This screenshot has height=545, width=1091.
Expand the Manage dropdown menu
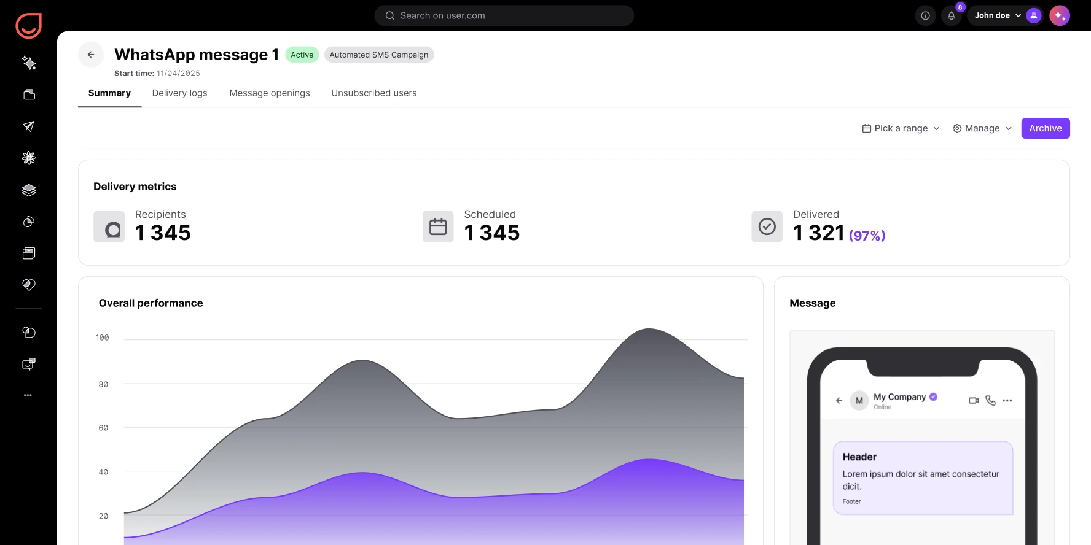point(982,128)
